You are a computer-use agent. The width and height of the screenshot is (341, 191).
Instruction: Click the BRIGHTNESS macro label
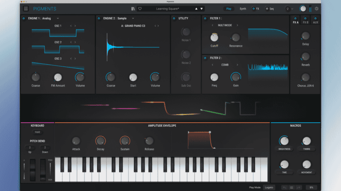284,149
